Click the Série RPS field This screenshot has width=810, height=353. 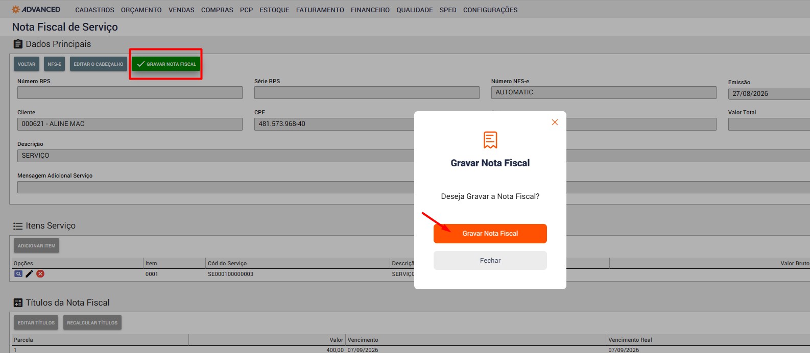point(367,92)
